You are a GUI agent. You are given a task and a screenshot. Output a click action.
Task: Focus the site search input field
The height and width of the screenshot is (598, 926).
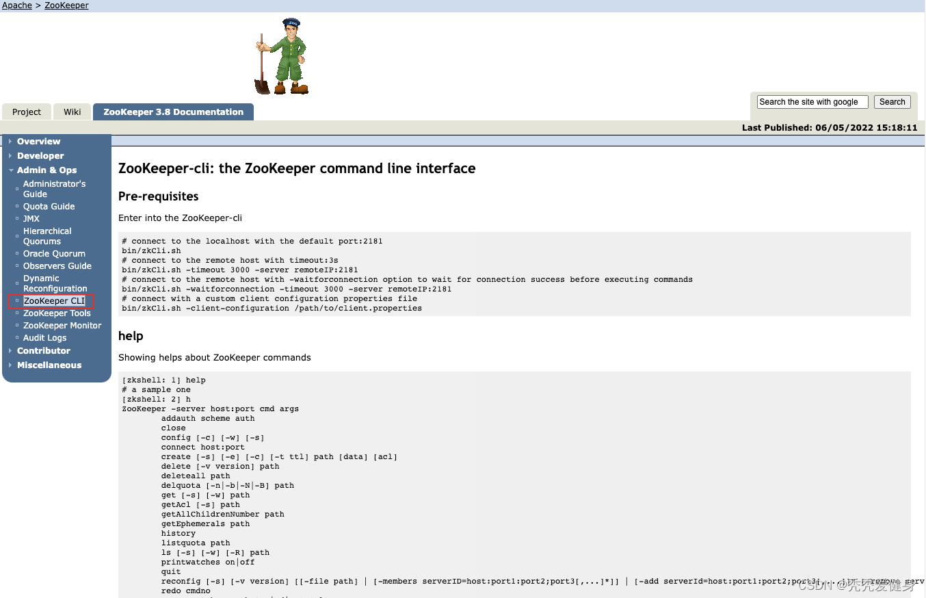[x=812, y=102]
